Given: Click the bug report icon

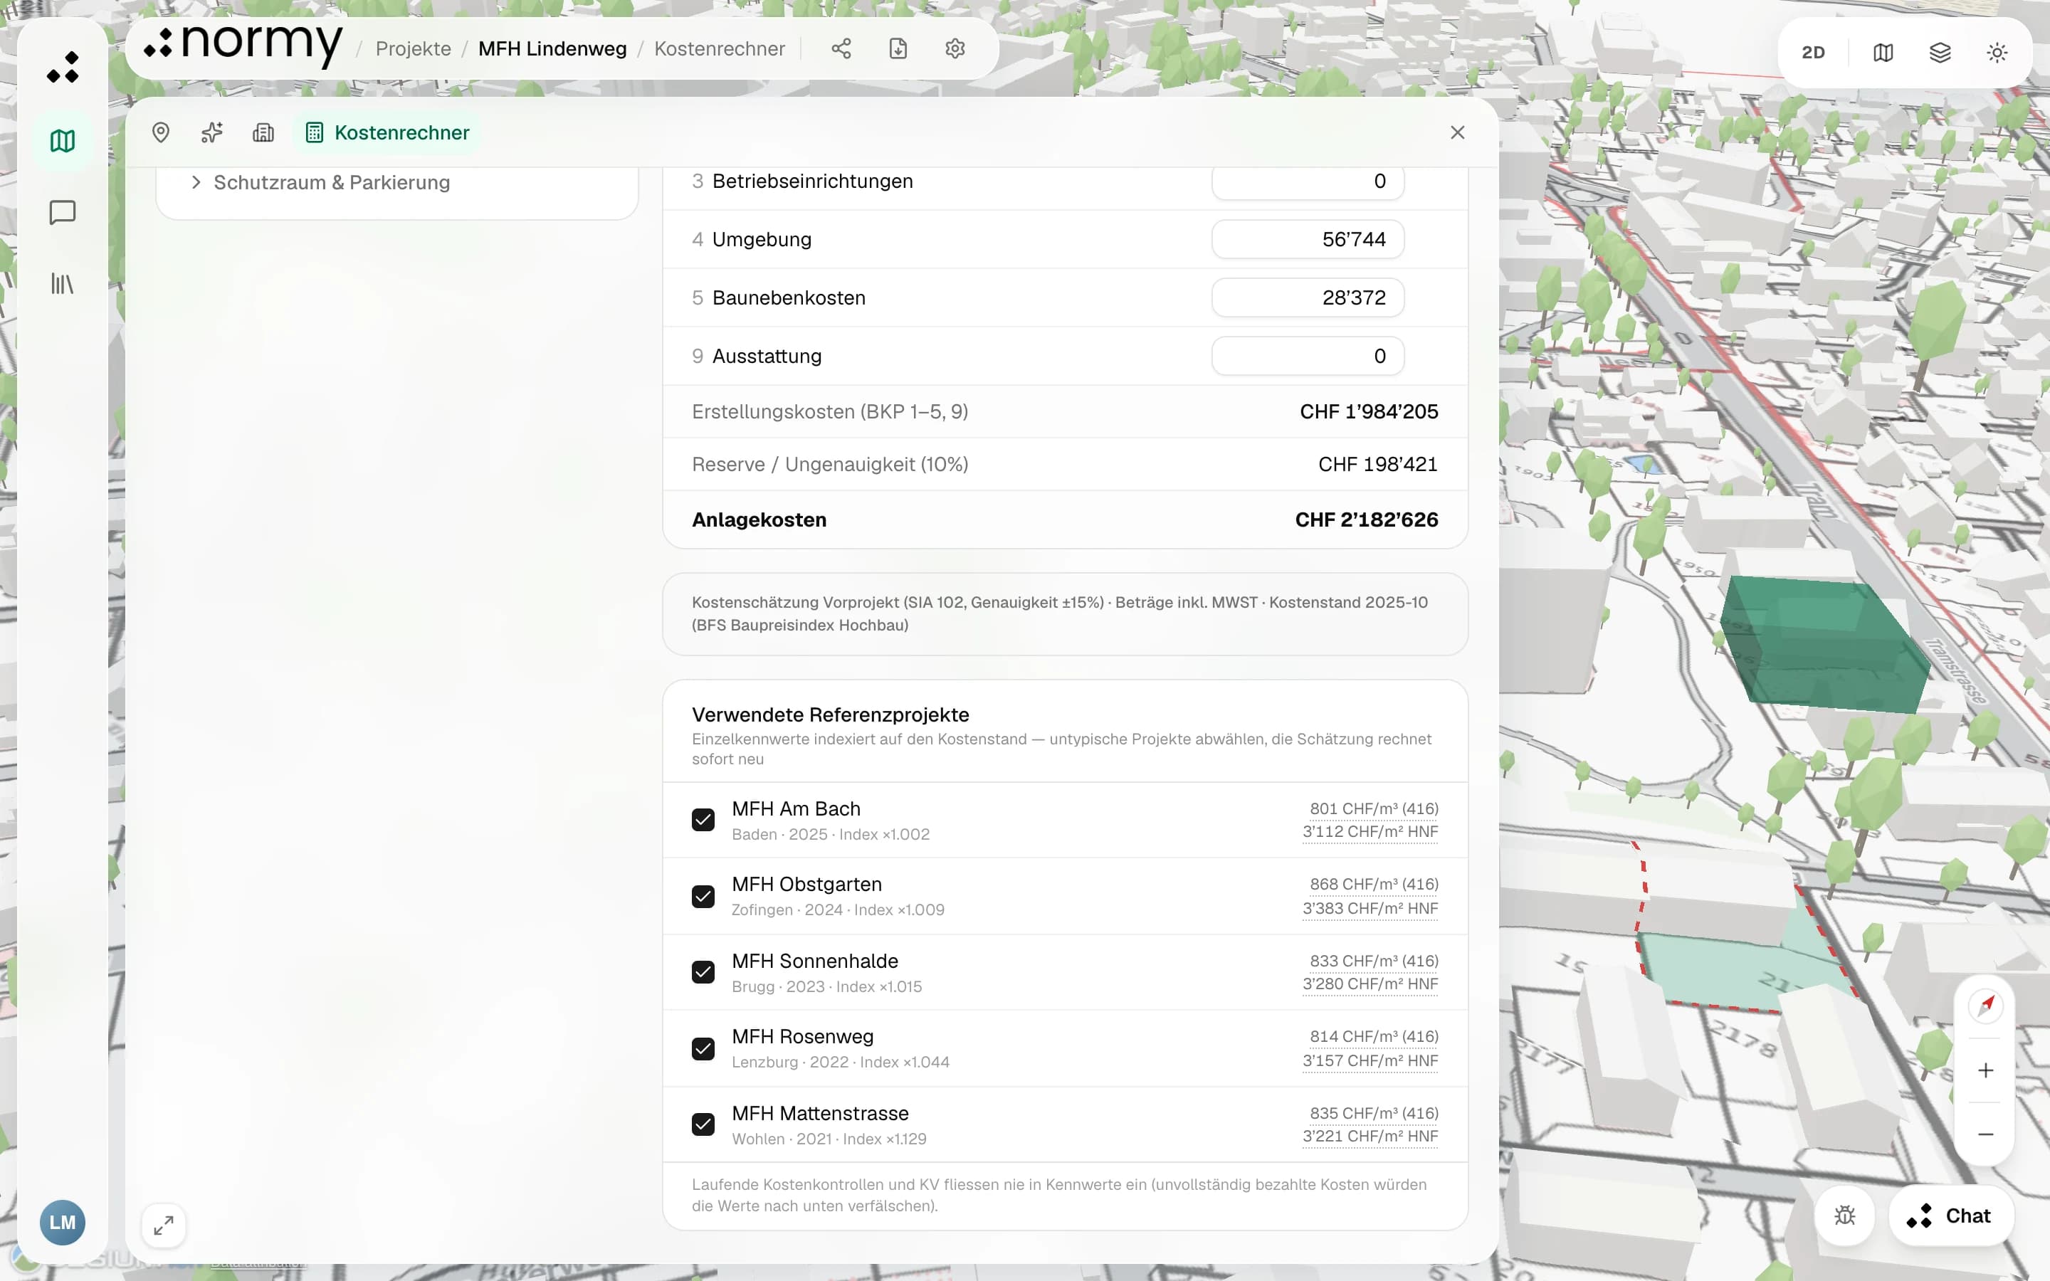Looking at the screenshot, I should tap(1844, 1216).
